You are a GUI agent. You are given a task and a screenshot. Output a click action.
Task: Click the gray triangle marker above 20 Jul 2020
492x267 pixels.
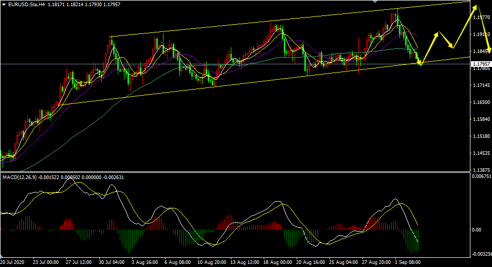[3, 255]
